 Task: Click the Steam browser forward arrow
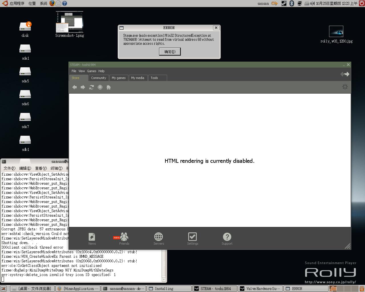[x=83, y=87]
